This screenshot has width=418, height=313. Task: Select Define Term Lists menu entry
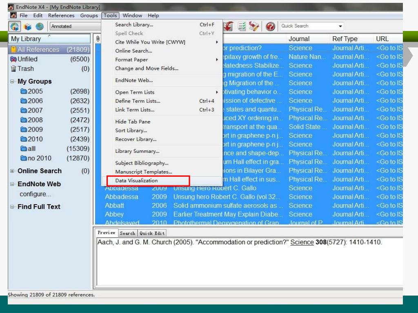[x=162, y=101]
